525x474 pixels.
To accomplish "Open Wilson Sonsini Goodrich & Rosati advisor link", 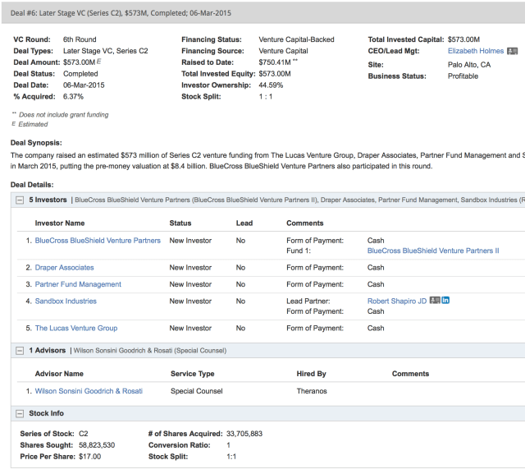I will click(x=89, y=391).
